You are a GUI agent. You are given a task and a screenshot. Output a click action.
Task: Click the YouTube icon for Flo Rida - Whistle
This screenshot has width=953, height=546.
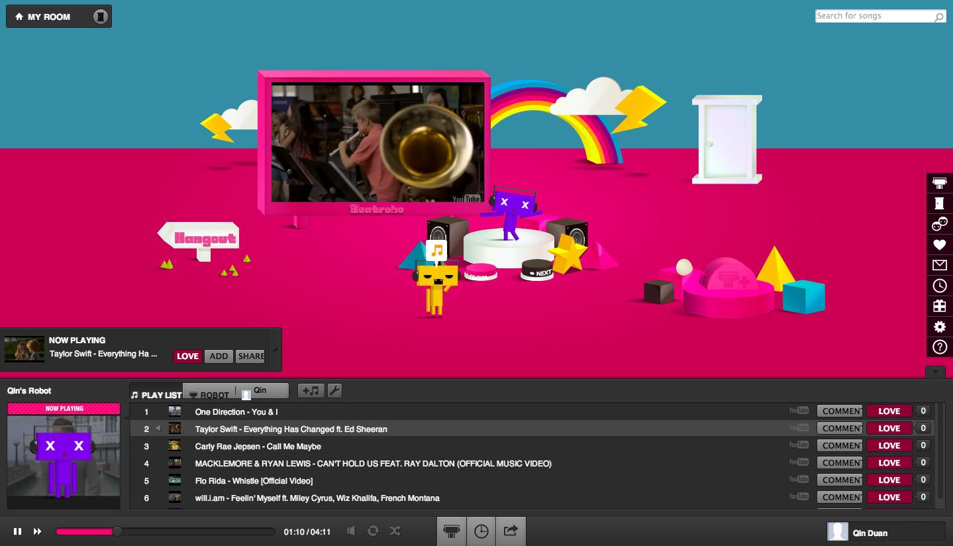click(799, 480)
